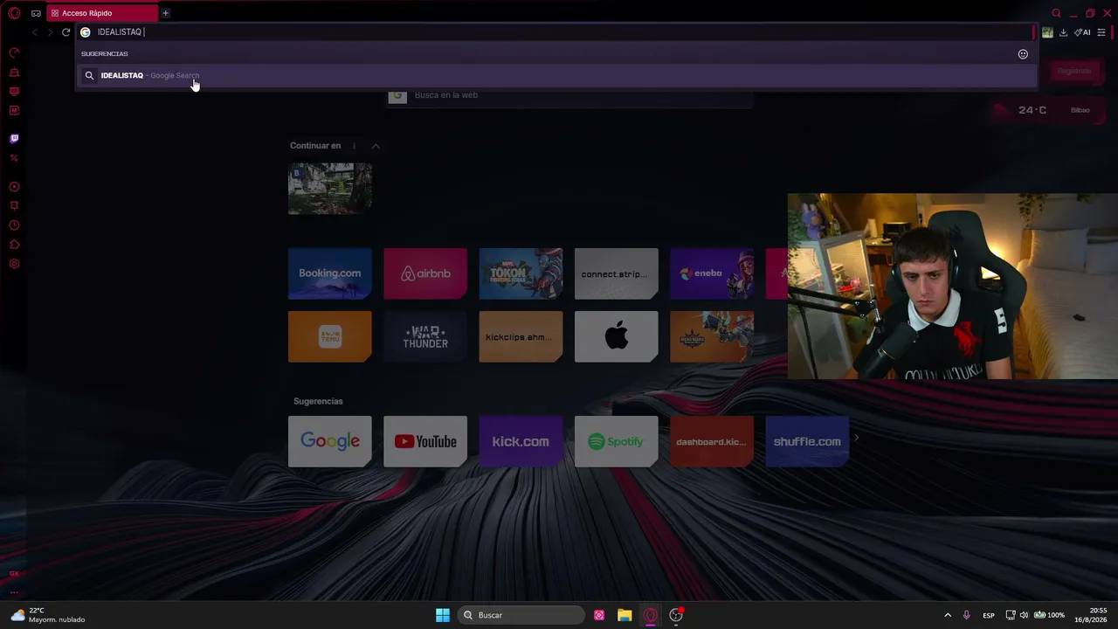Click the microphone icon in system tray

click(x=966, y=615)
